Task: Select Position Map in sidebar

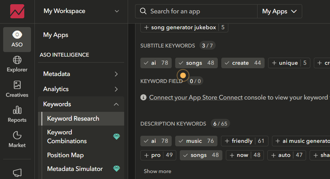Action: pos(65,155)
